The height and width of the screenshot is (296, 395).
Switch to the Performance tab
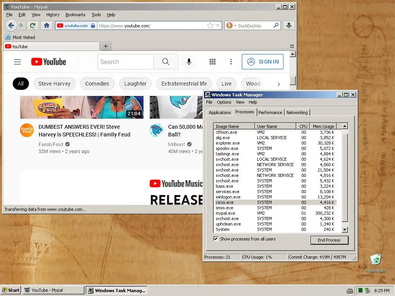[270, 113]
